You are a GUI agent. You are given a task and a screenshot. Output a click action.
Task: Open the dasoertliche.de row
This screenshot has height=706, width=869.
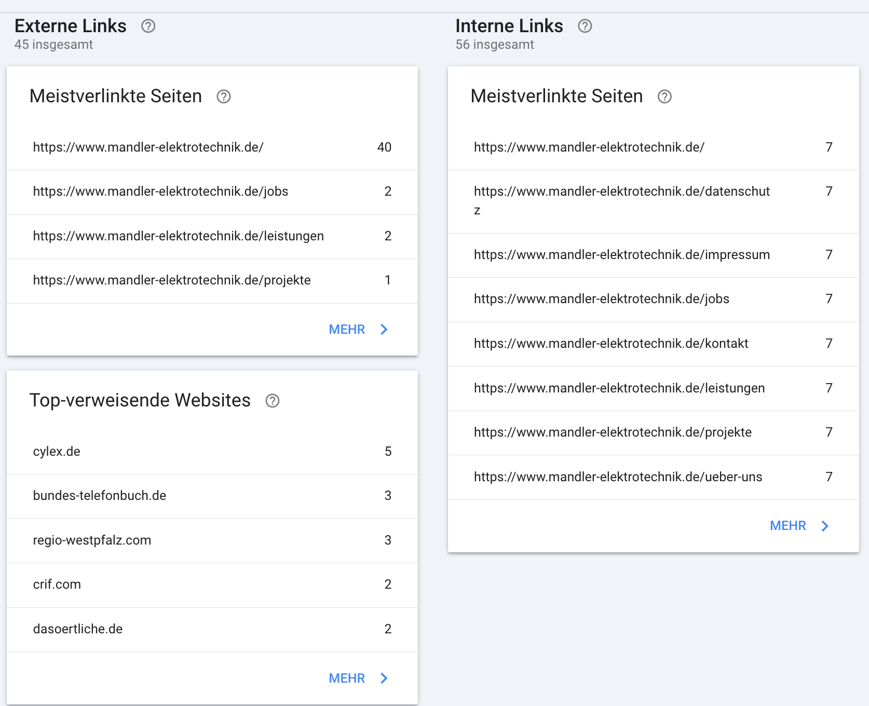tap(212, 629)
